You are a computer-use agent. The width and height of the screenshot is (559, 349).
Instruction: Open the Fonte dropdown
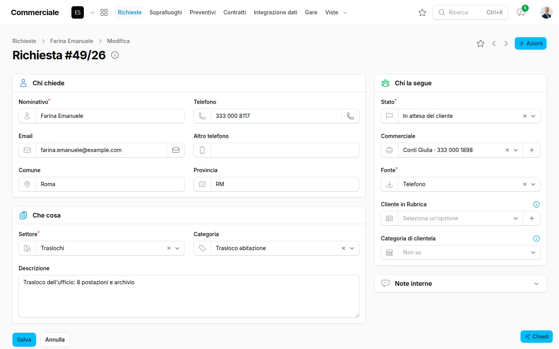click(x=533, y=184)
